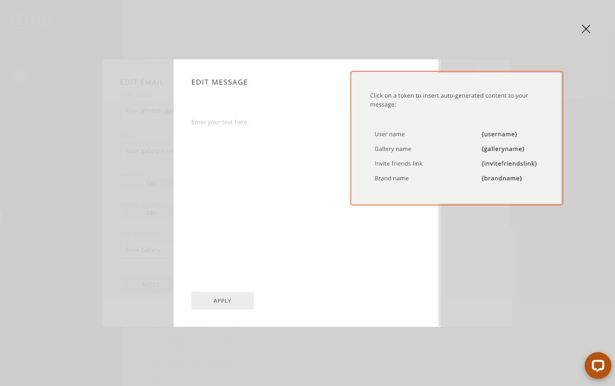Screen dimensions: 615x386
Task: Click the token instructions text
Action: tap(449, 100)
